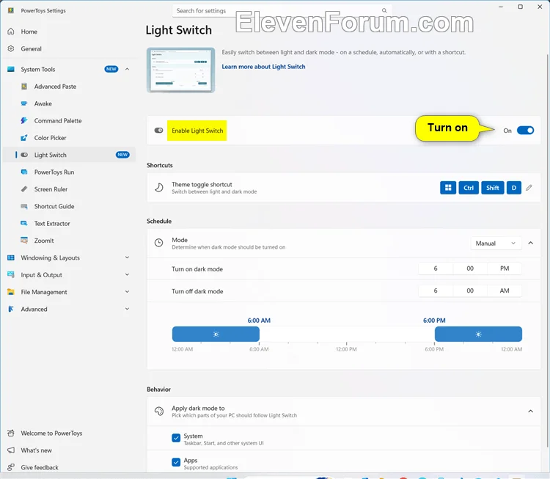Uncheck the Apps checkbox
Image resolution: width=550 pixels, height=479 pixels.
(x=176, y=462)
